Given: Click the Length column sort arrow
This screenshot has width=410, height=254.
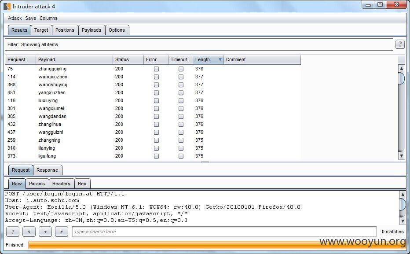Looking at the screenshot, I should point(220,59).
